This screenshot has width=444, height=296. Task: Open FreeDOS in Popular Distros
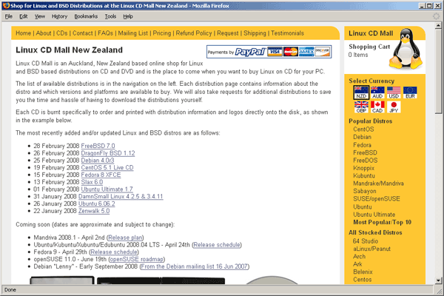366,161
